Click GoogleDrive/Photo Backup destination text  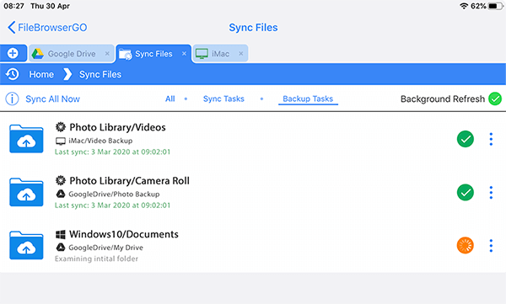click(x=114, y=194)
